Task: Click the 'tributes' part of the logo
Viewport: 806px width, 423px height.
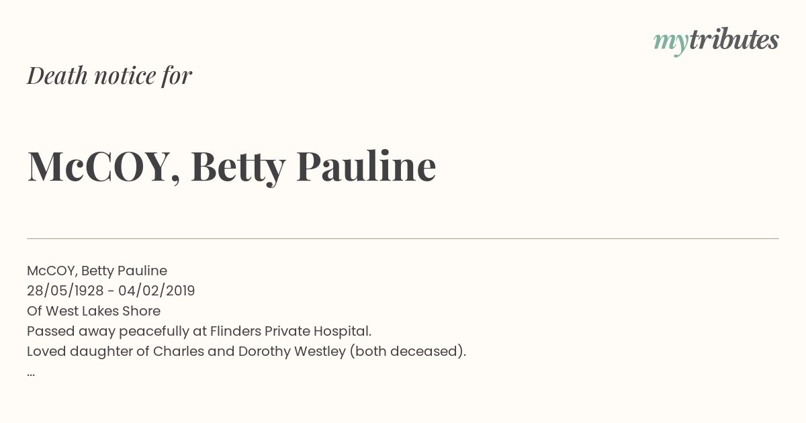Action: tap(734, 40)
